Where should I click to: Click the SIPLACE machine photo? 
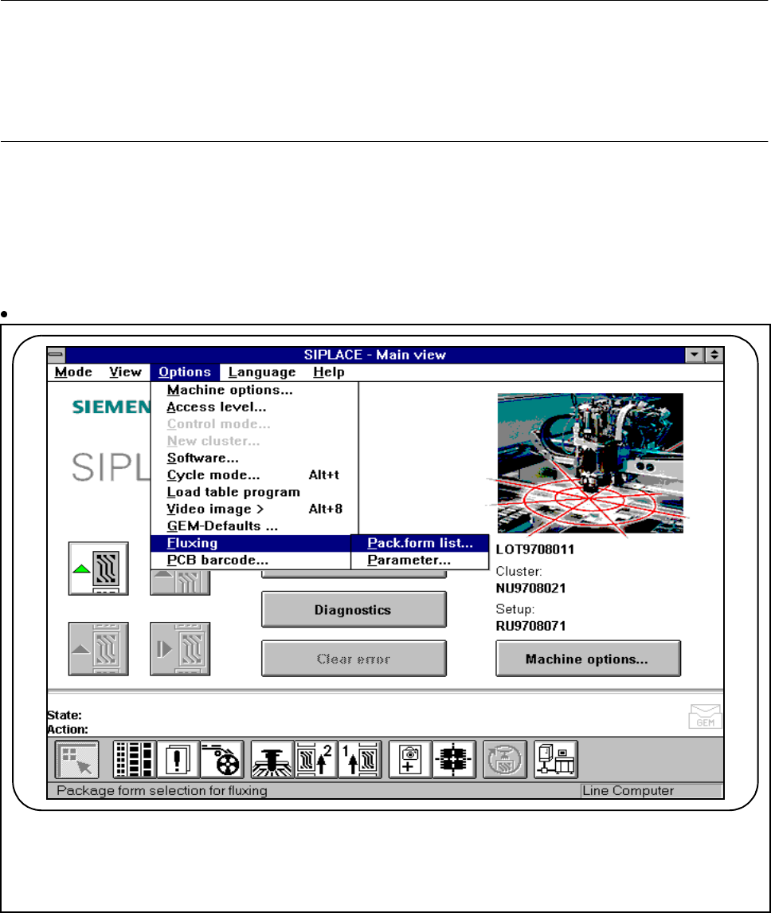pyautogui.click(x=590, y=463)
